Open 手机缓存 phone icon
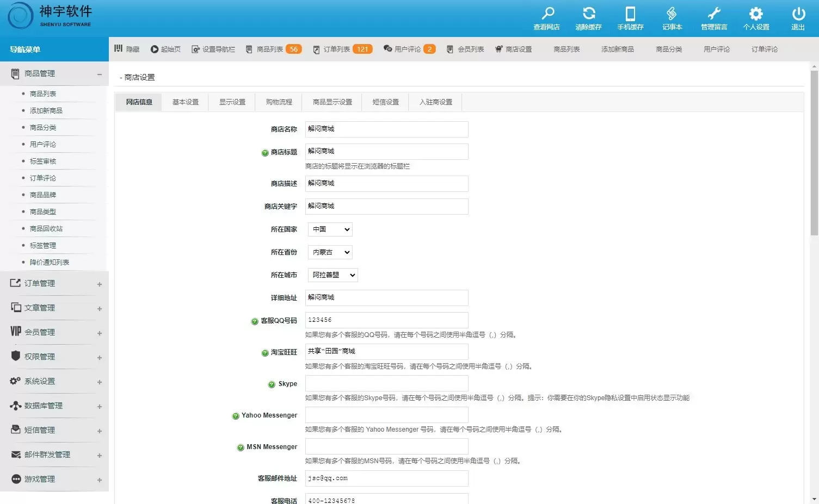 (630, 14)
